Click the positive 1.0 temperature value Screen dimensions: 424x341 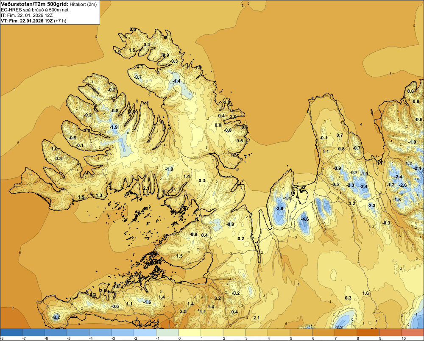click(54, 149)
